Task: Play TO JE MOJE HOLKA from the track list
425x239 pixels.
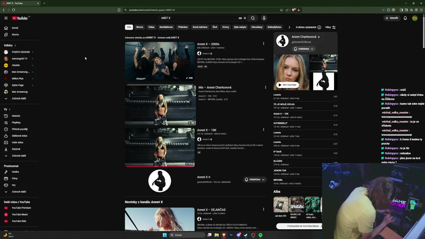Action: pyautogui.click(x=305, y=106)
